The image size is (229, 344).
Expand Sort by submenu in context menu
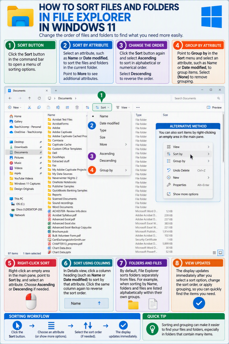pos(188,154)
